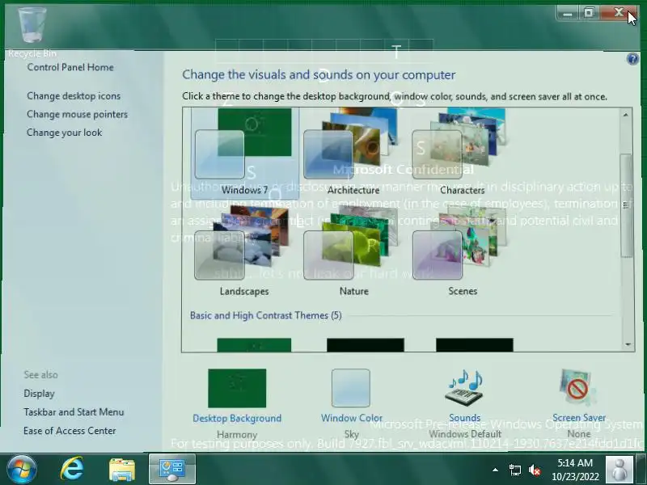Select the Scenes theme
647x485 pixels.
point(463,251)
